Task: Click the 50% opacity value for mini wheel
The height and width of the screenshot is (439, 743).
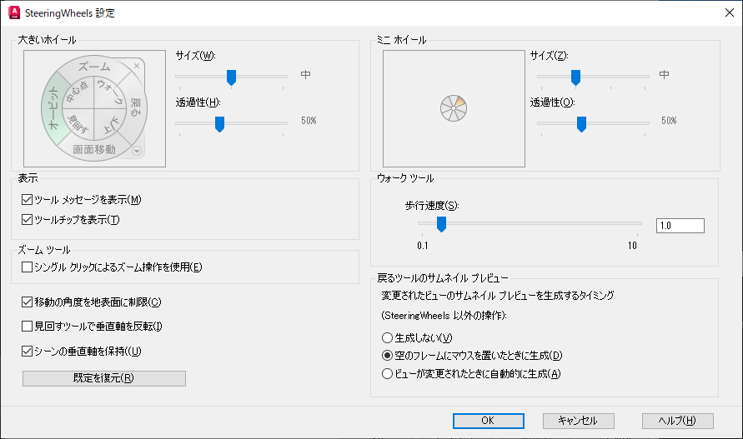Action: point(669,121)
